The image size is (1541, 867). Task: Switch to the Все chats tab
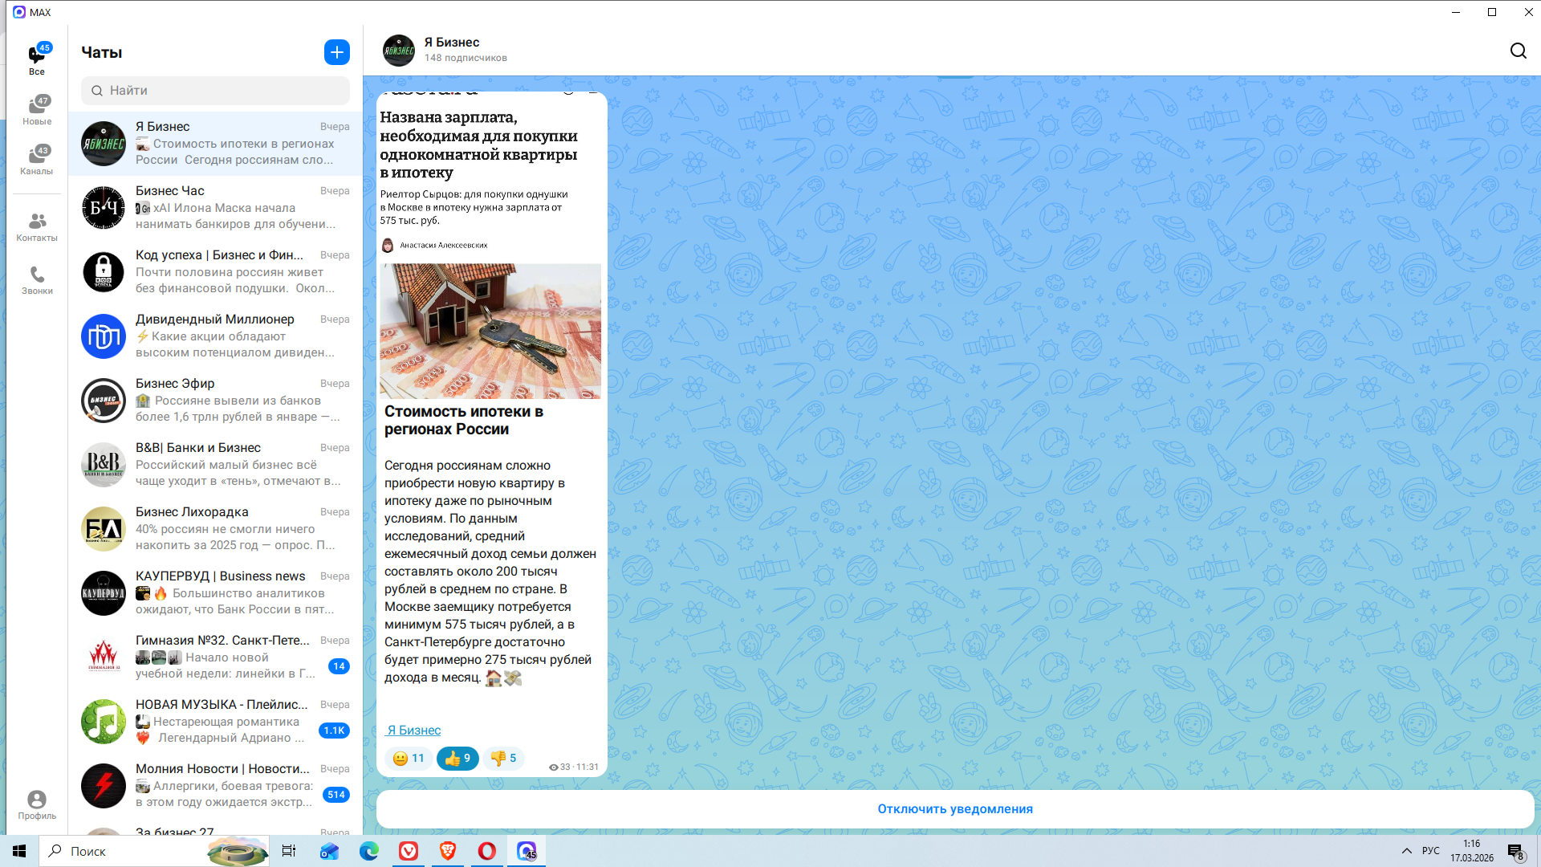pyautogui.click(x=37, y=59)
